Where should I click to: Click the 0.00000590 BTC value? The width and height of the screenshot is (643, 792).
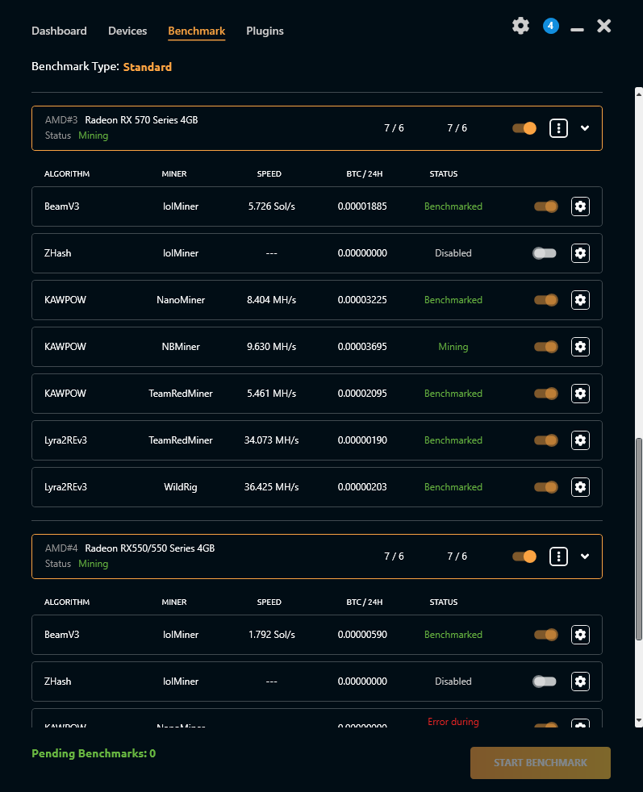pos(363,635)
